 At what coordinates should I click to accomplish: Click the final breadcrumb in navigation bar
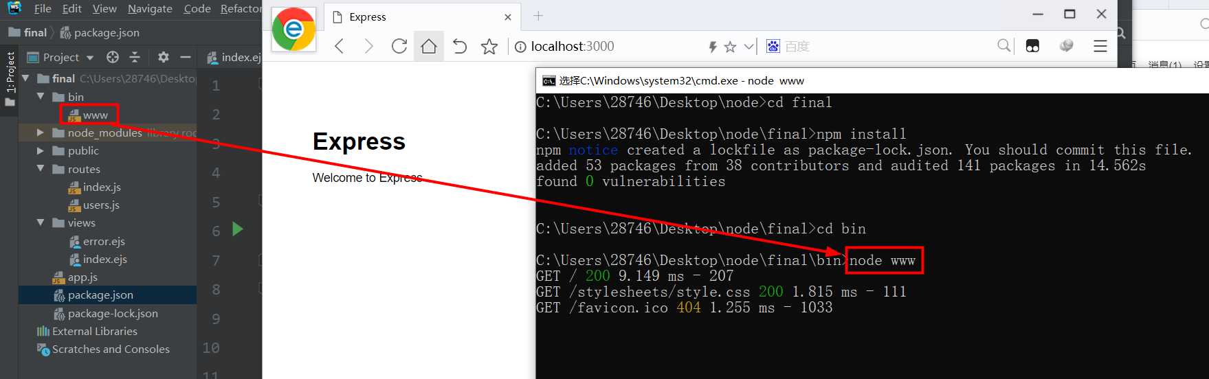[x=27, y=32]
